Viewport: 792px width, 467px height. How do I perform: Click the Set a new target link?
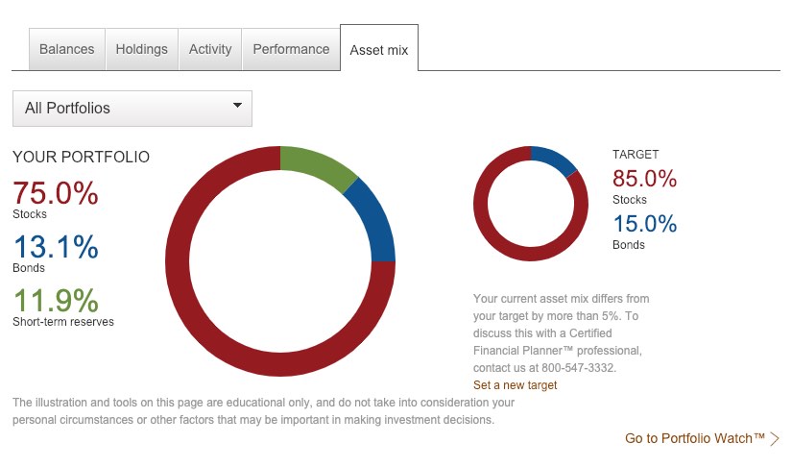click(x=515, y=385)
